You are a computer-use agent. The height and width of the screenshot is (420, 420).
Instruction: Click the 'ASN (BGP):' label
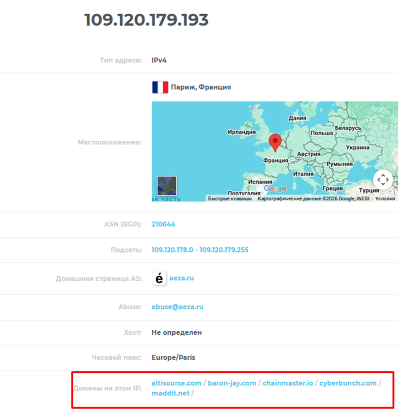tap(123, 224)
